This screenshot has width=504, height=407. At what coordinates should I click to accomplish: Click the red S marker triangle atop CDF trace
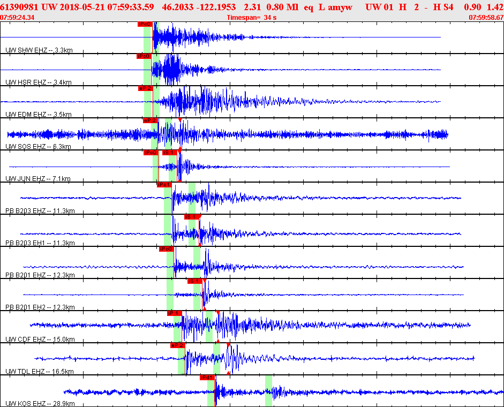(x=218, y=313)
